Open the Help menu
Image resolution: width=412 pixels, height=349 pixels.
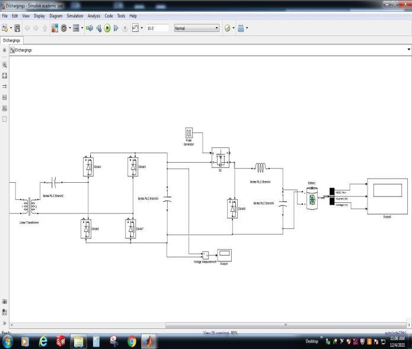133,16
